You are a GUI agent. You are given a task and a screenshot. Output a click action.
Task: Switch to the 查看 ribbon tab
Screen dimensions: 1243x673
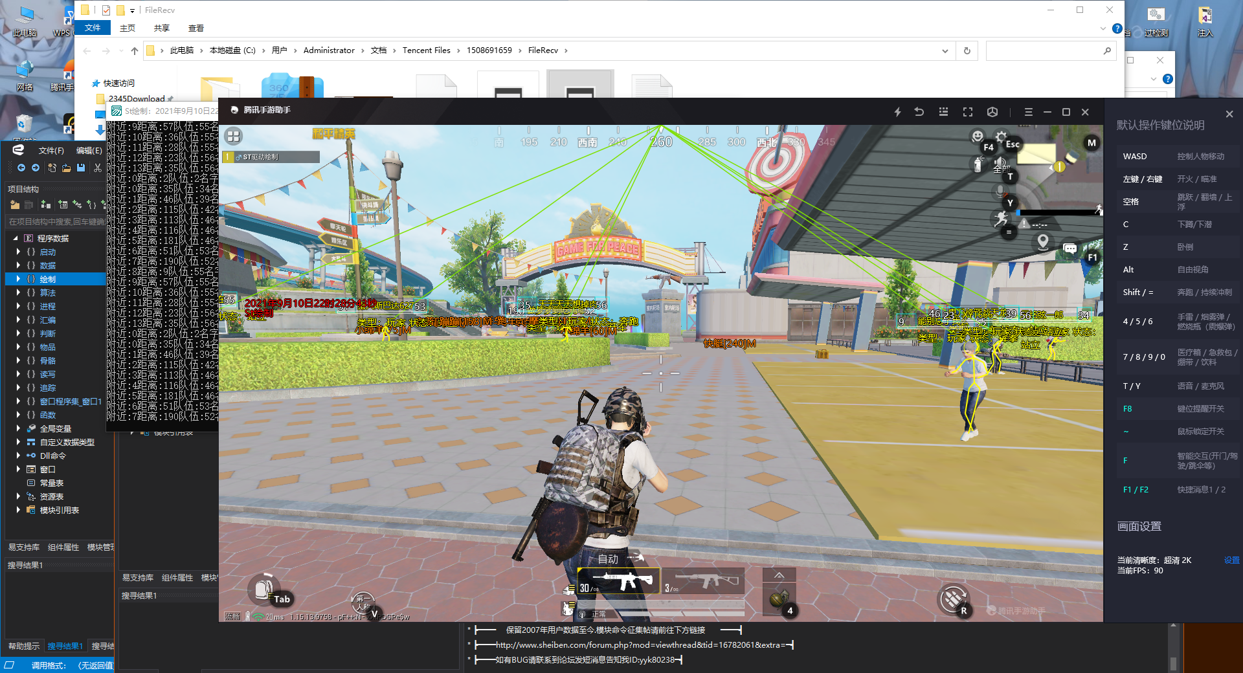click(x=196, y=28)
